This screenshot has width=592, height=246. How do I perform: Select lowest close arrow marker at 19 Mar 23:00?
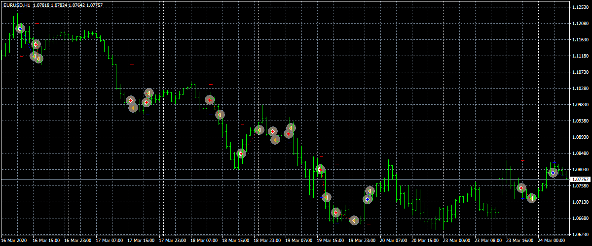pyautogui.click(x=353, y=220)
